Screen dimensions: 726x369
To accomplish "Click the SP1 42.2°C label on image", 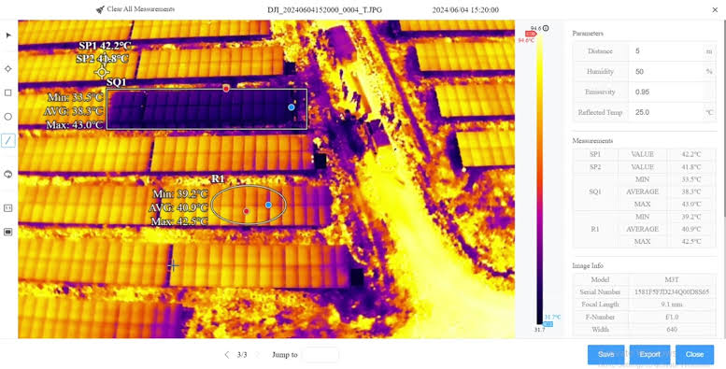I will click(105, 46).
